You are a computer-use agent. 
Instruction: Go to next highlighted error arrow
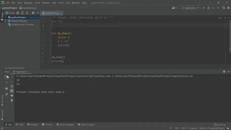229,18
